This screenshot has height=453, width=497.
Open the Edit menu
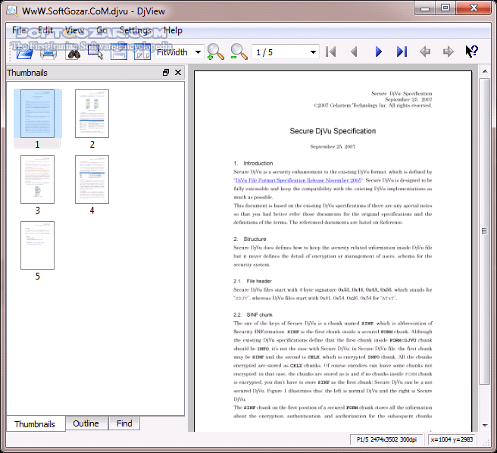coord(45,30)
